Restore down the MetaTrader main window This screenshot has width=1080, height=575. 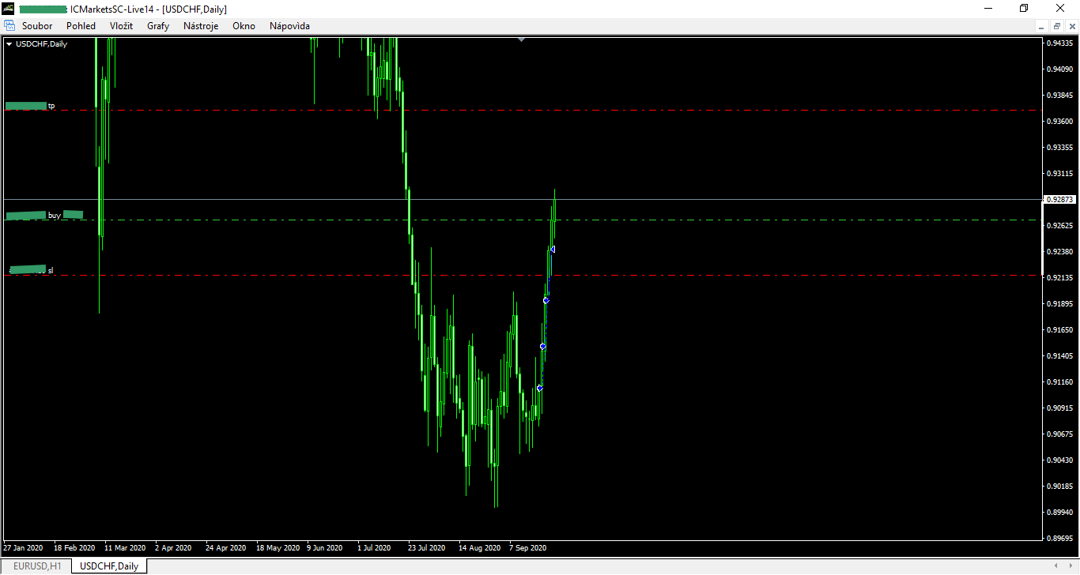(1024, 9)
